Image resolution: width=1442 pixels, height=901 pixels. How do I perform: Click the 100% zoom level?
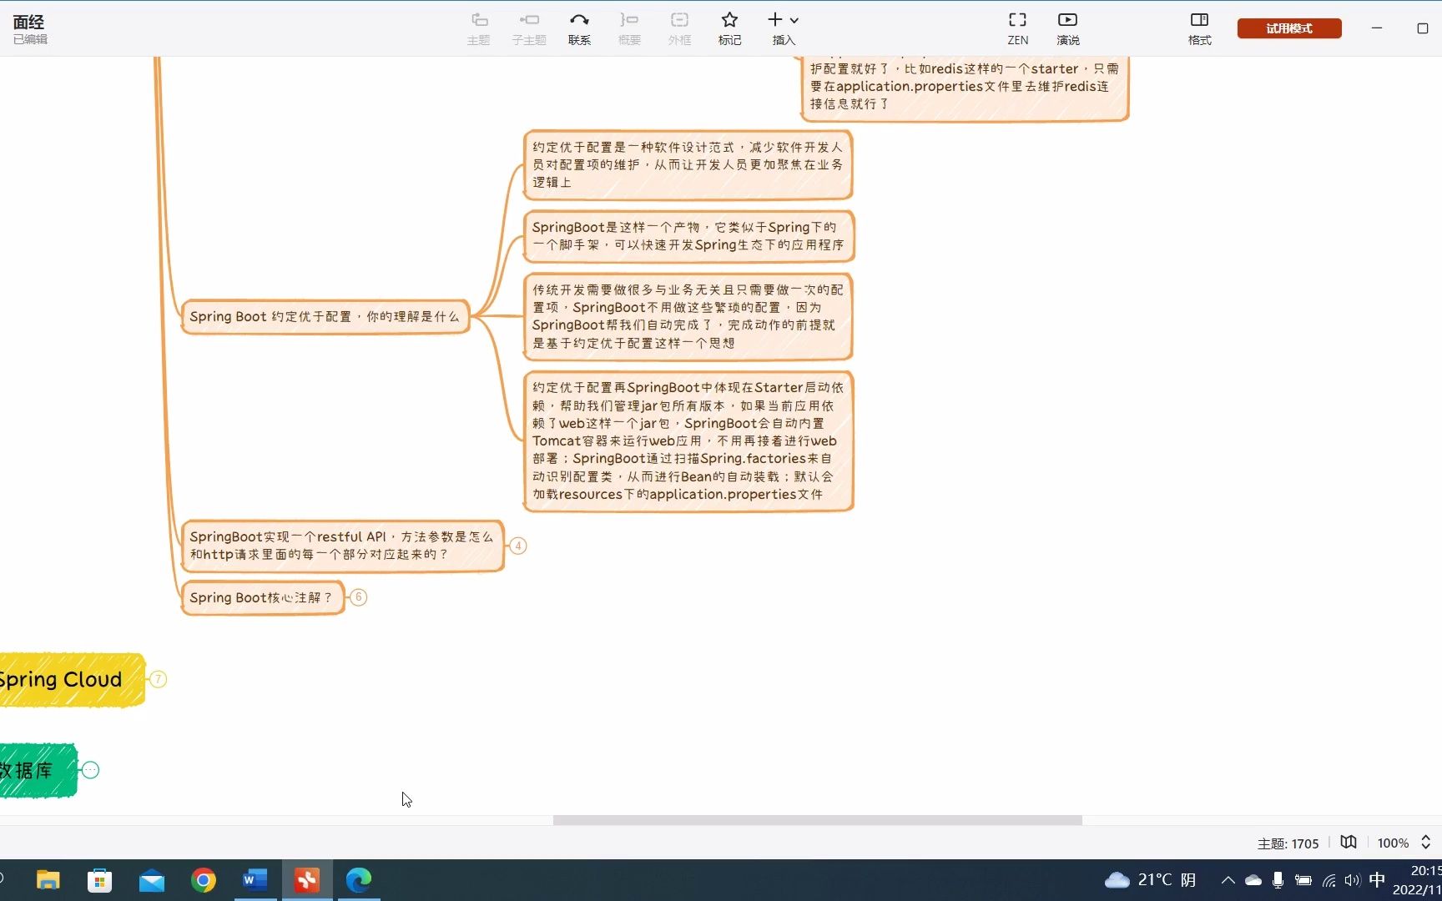[x=1393, y=843]
